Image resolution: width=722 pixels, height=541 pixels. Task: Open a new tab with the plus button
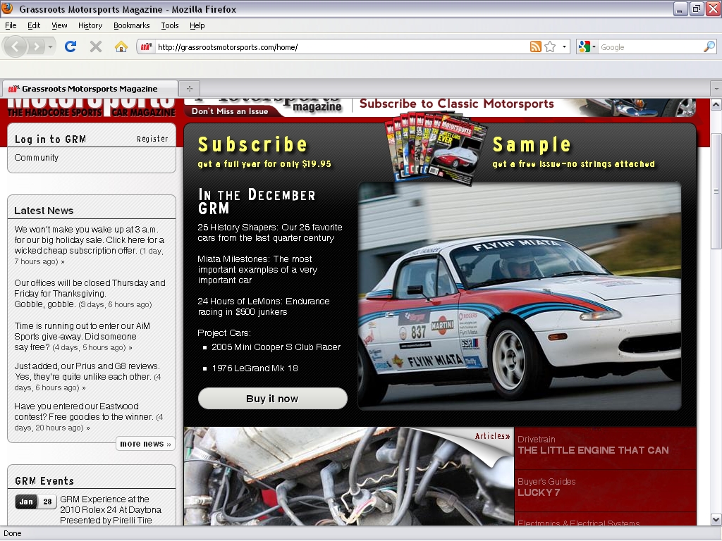(x=189, y=88)
